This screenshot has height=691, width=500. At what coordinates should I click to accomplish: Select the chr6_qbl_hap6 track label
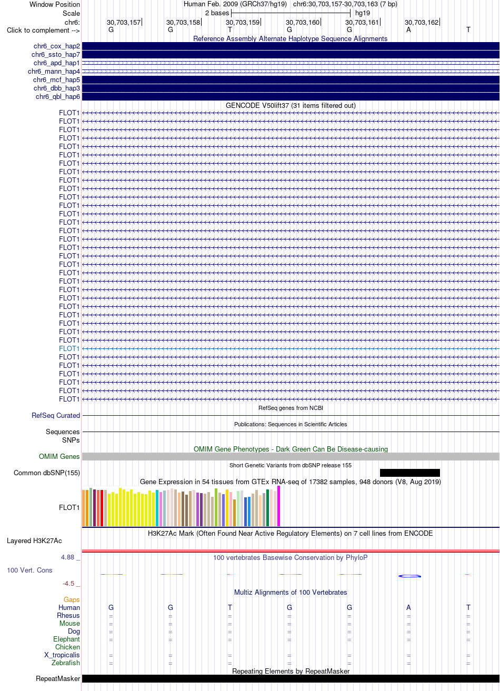tap(58, 97)
